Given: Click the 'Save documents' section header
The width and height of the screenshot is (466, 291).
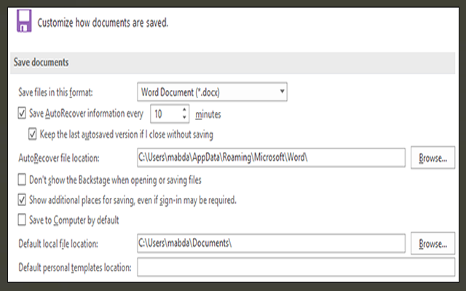Looking at the screenshot, I should [42, 63].
